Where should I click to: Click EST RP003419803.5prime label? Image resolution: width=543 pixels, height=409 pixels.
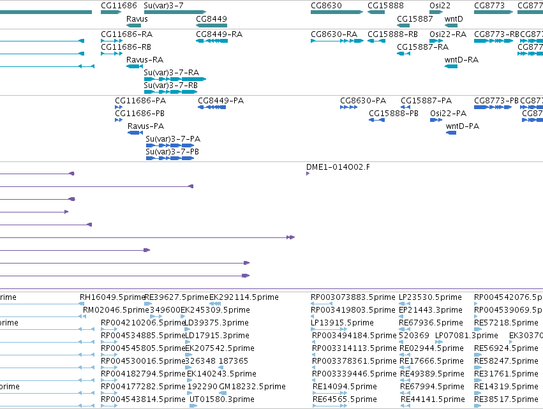(x=353, y=310)
